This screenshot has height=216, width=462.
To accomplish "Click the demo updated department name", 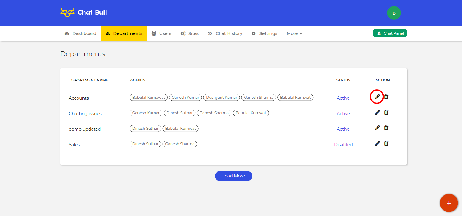I will [x=85, y=129].
